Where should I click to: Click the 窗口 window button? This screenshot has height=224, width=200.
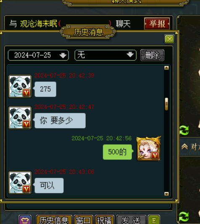point(83,220)
